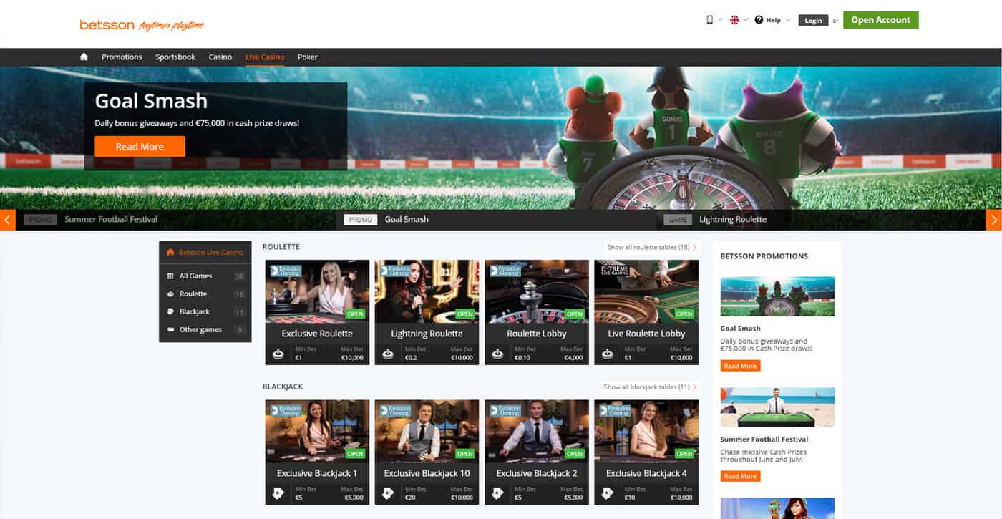1002x519 pixels.
Task: Open Exclusive Blackjack 4 table thumbnail
Action: pyautogui.click(x=646, y=431)
